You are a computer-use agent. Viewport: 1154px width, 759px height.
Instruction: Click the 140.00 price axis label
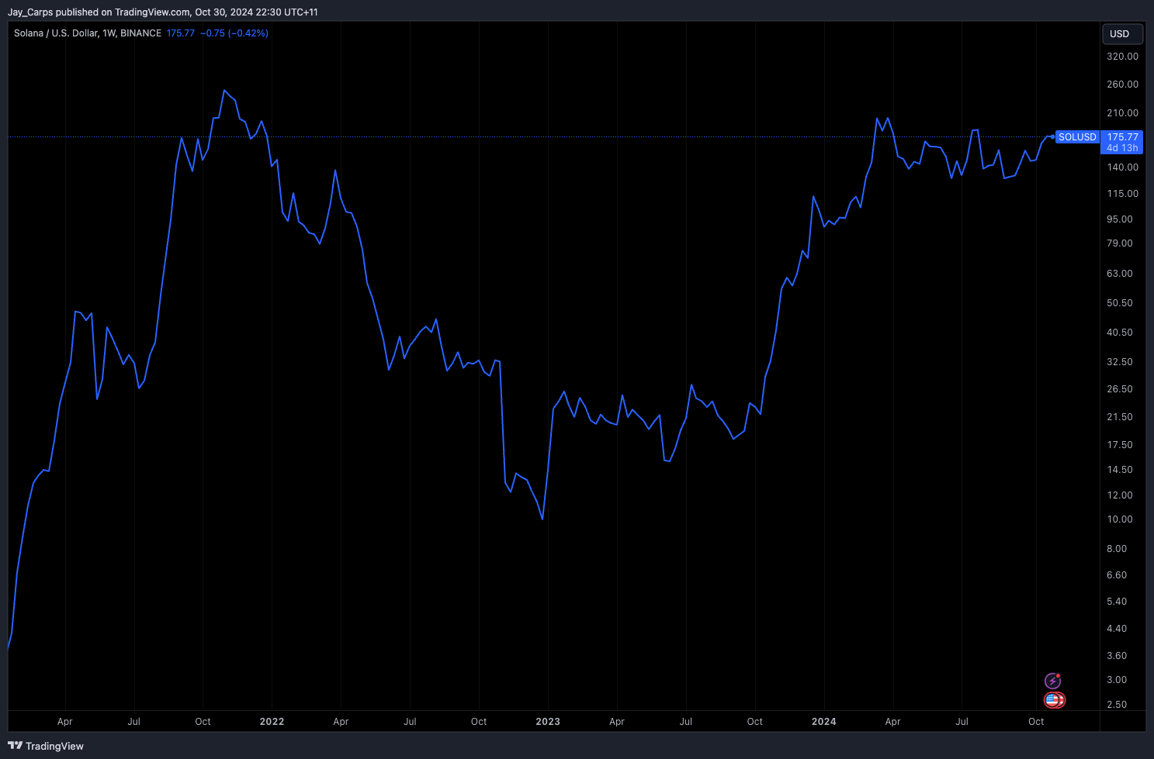tap(1122, 167)
